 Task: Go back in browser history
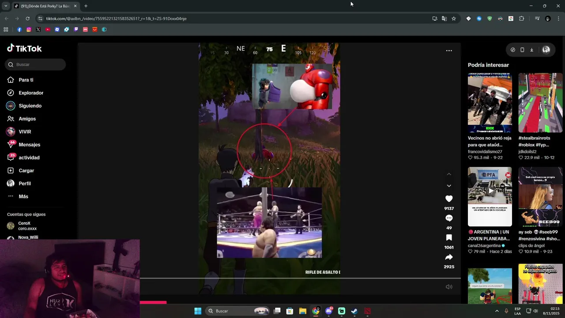point(6,19)
